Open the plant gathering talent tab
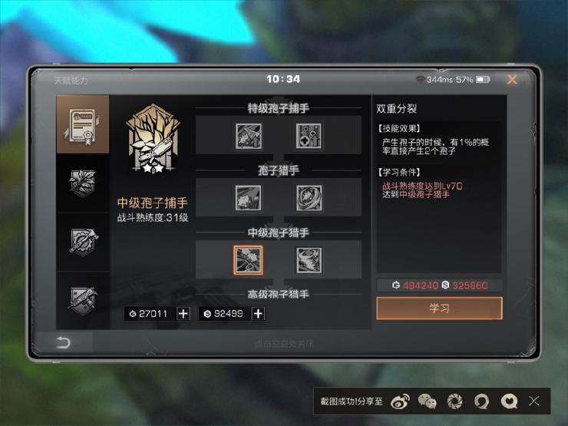568x426 pixels. coord(83,183)
